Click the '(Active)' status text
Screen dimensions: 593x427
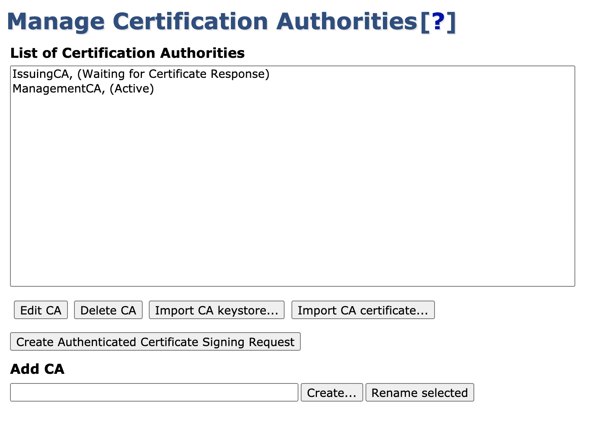(x=132, y=89)
